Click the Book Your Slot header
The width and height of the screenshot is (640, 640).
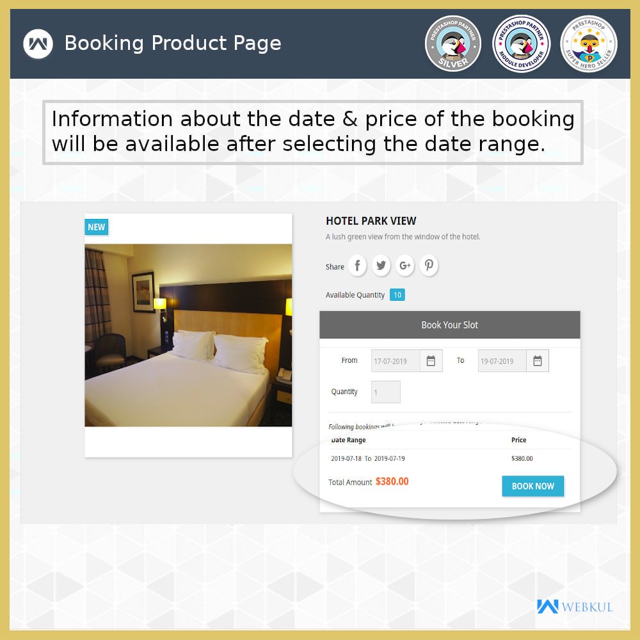[449, 325]
